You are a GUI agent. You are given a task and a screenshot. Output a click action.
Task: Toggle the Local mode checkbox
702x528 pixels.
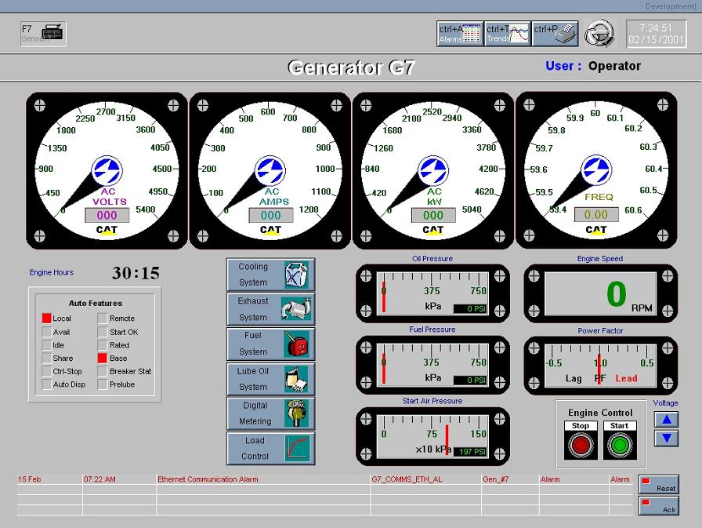45,319
